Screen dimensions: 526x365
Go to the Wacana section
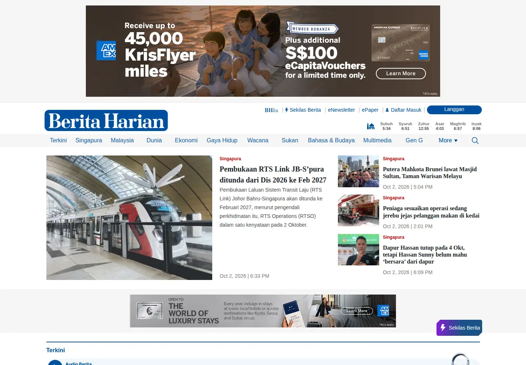[x=258, y=141]
